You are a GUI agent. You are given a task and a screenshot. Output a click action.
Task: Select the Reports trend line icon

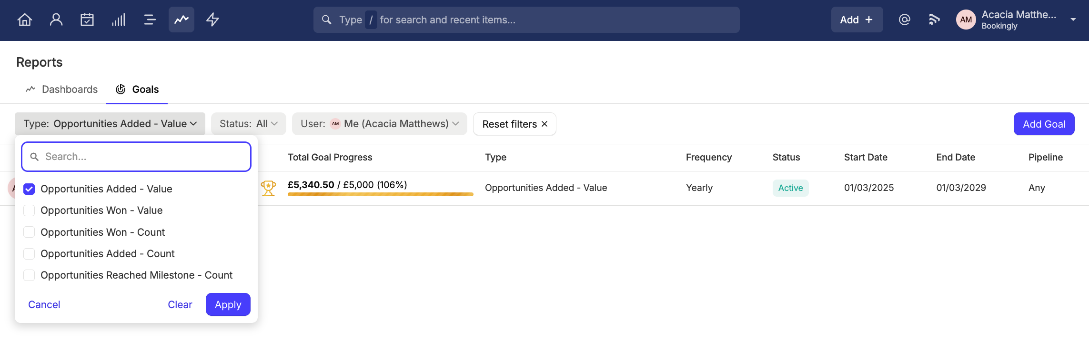tap(181, 20)
